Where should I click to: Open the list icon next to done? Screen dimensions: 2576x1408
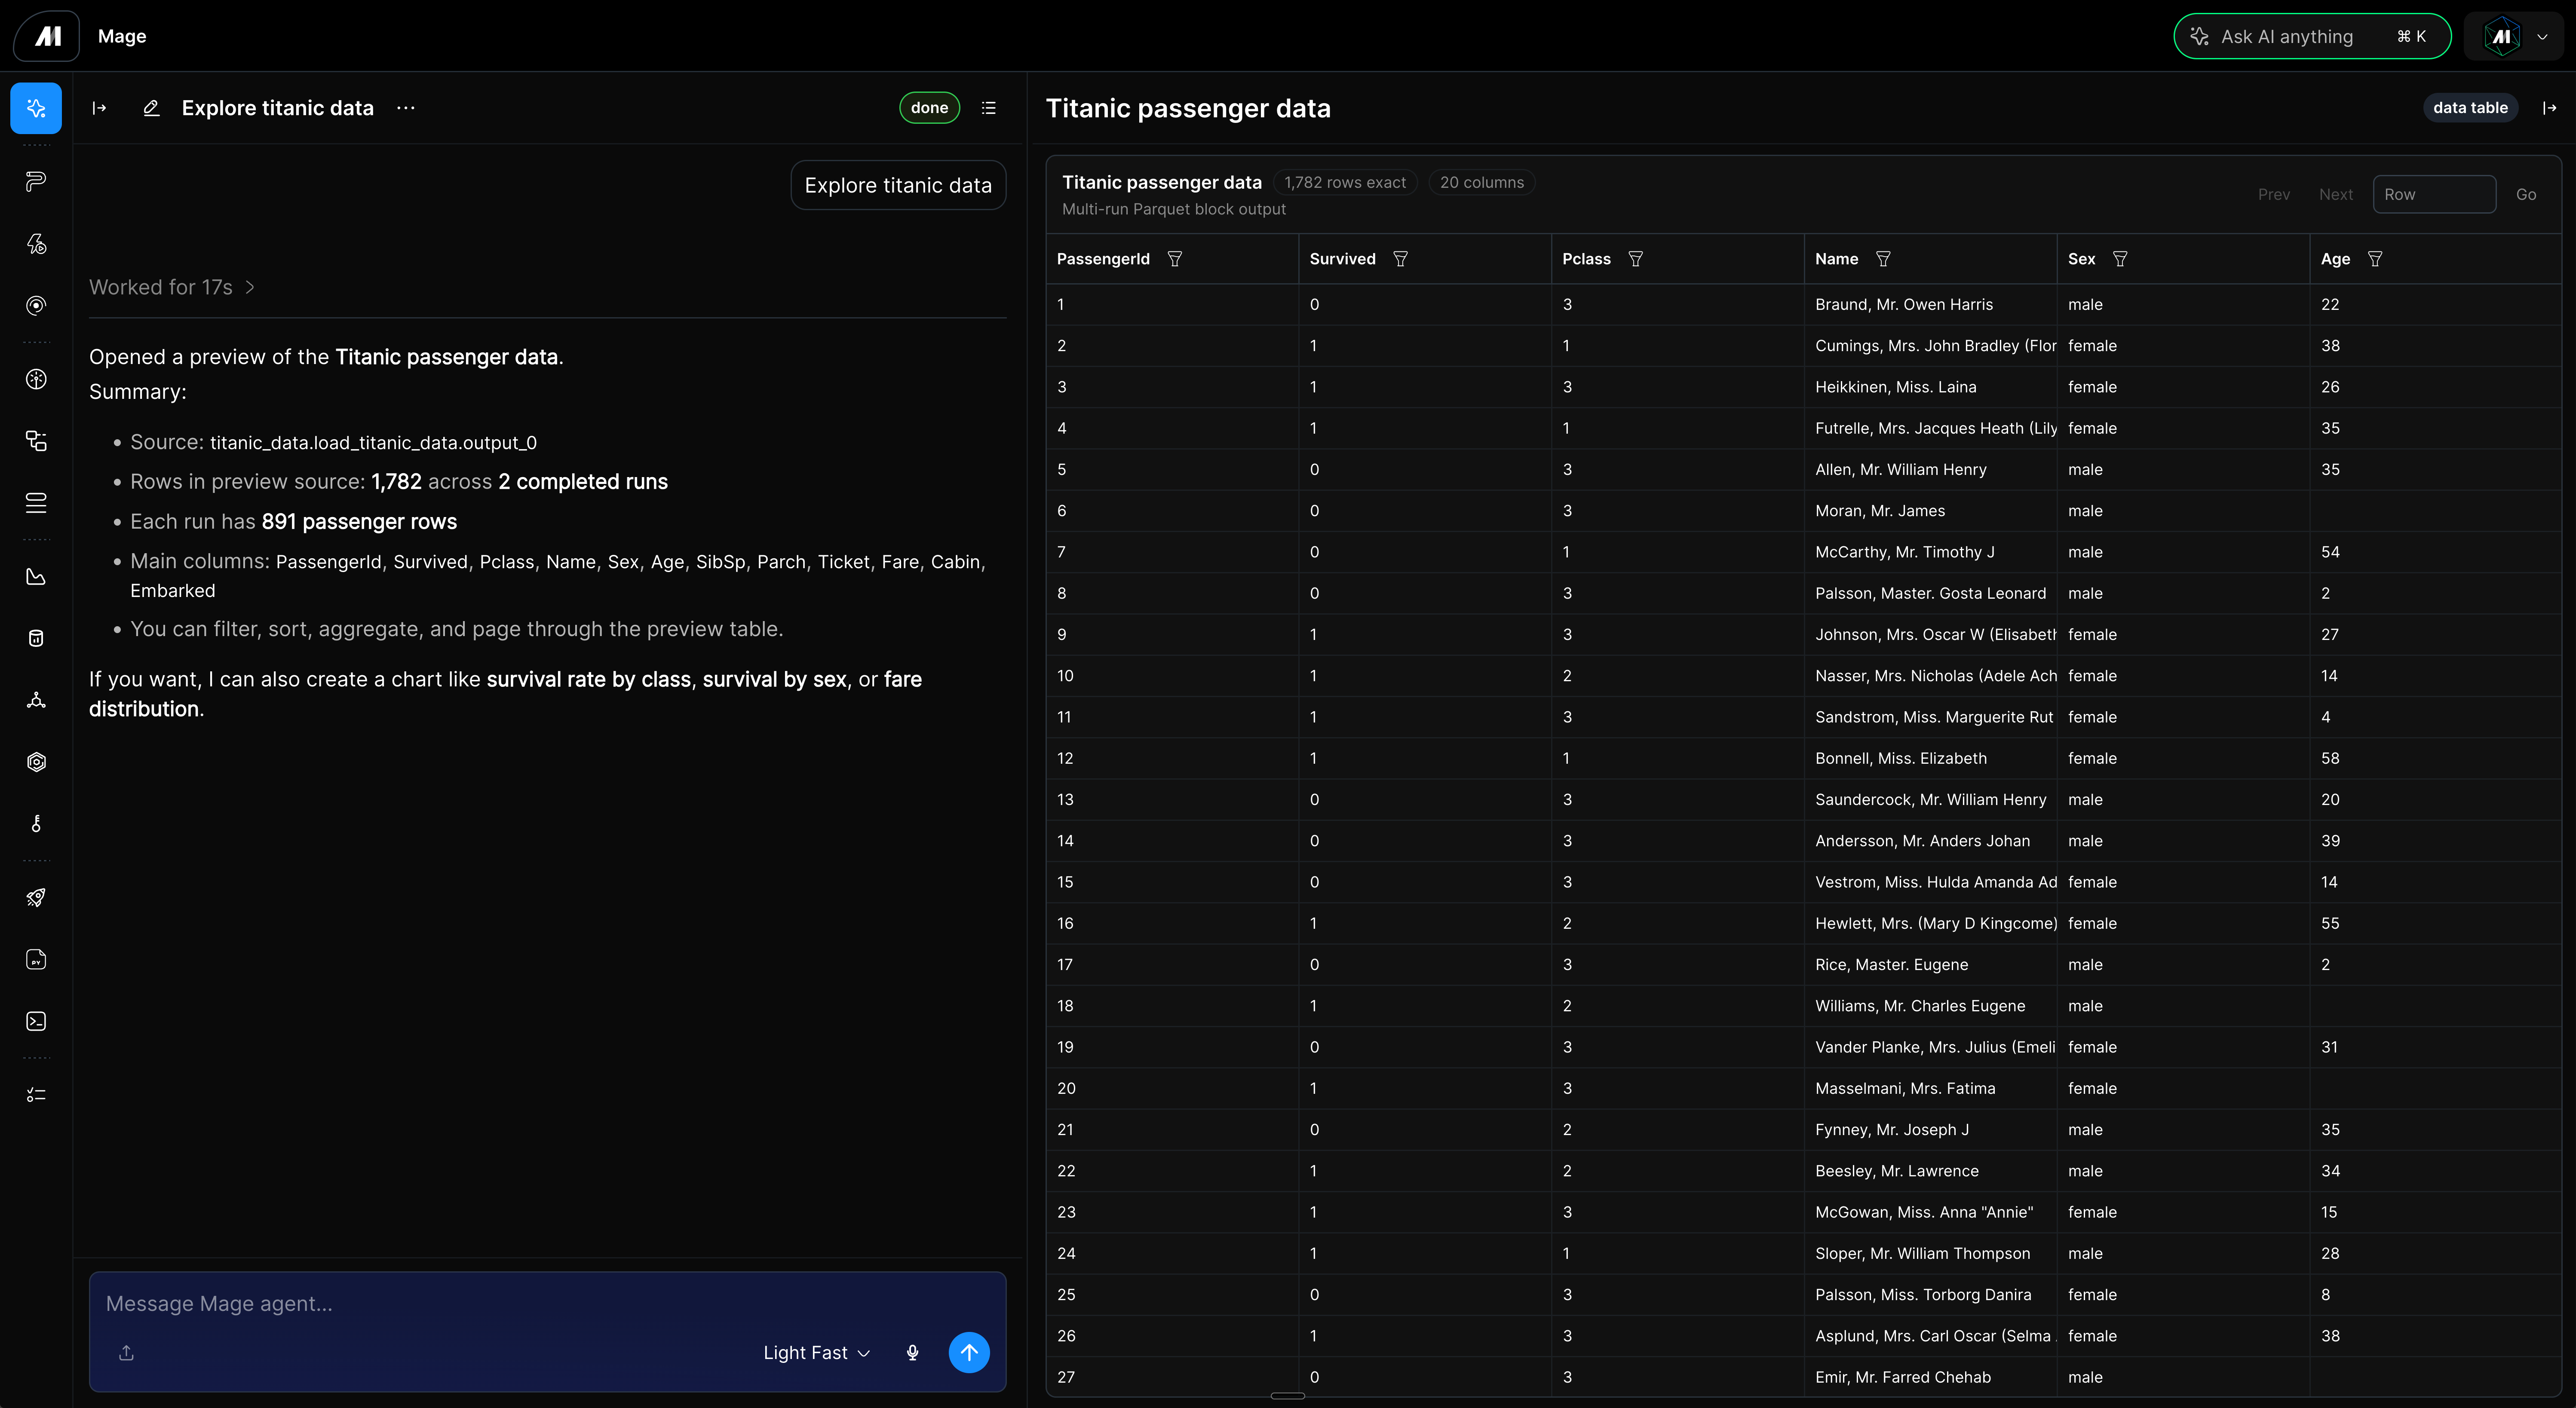click(x=989, y=108)
